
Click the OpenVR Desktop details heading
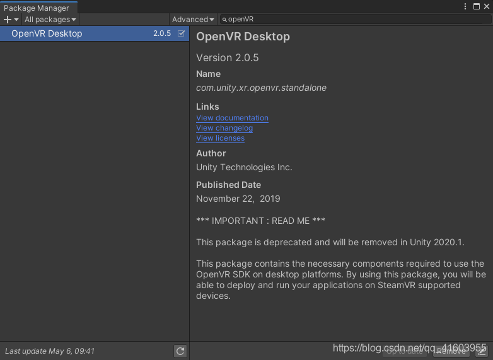pyautogui.click(x=243, y=37)
